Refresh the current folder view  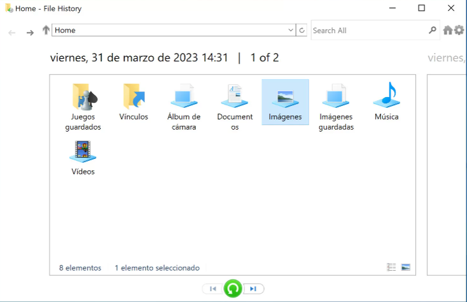[x=302, y=31]
